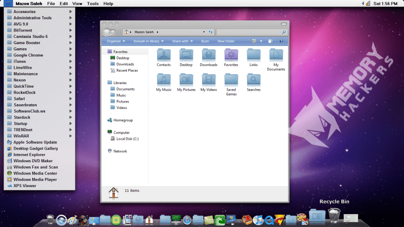This screenshot has height=227, width=404.
Task: Open the Explorer help icon
Action: point(281,41)
